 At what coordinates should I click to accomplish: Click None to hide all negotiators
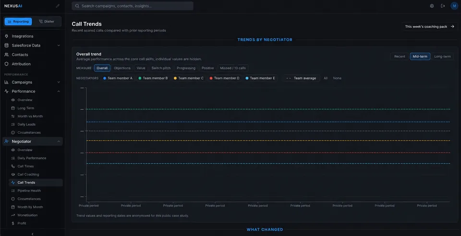337,78
